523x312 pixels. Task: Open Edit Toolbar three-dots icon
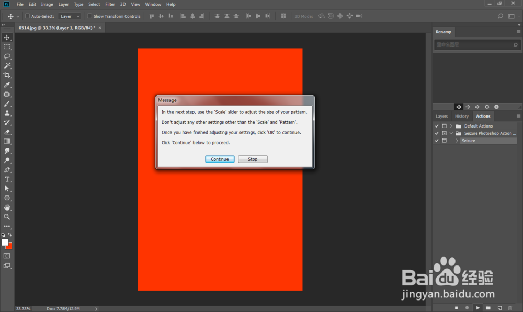point(7,226)
